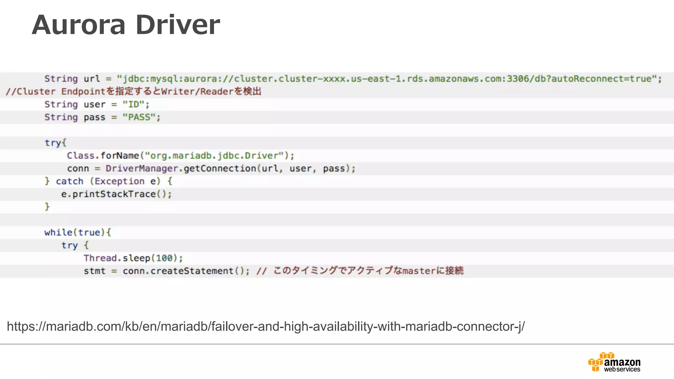Click the DriverManager.getConnection code line
674x379 pixels.
click(x=211, y=168)
